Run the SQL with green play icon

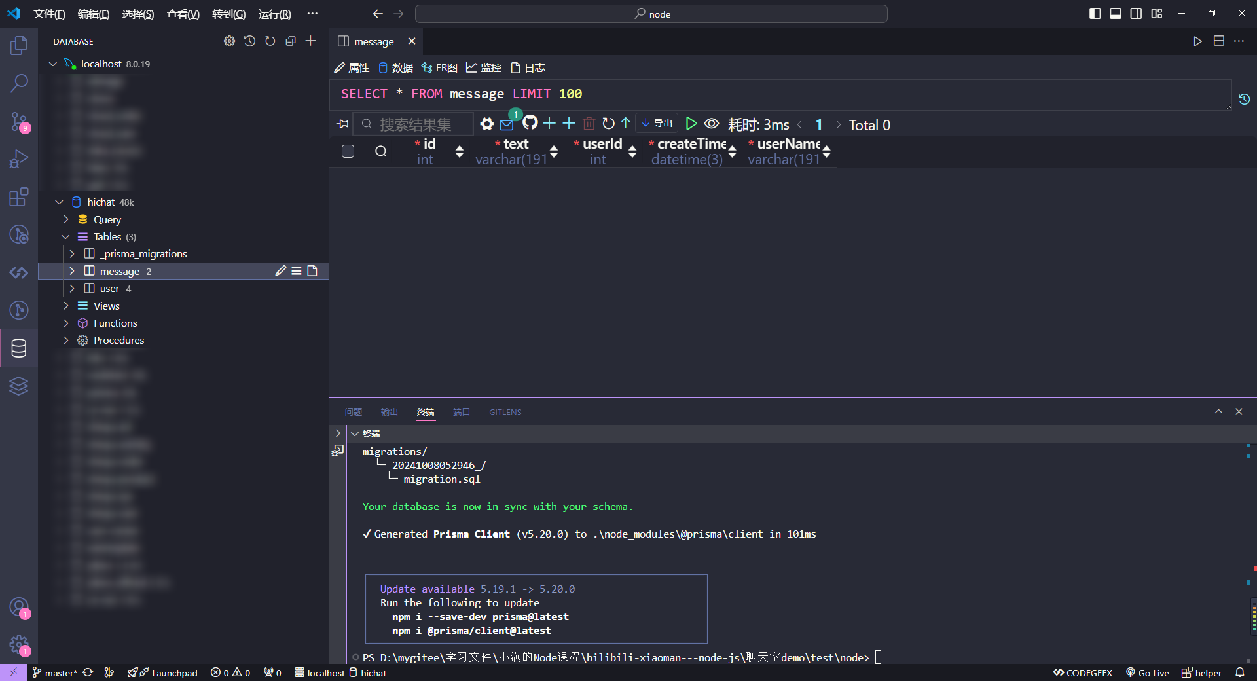[691, 123]
